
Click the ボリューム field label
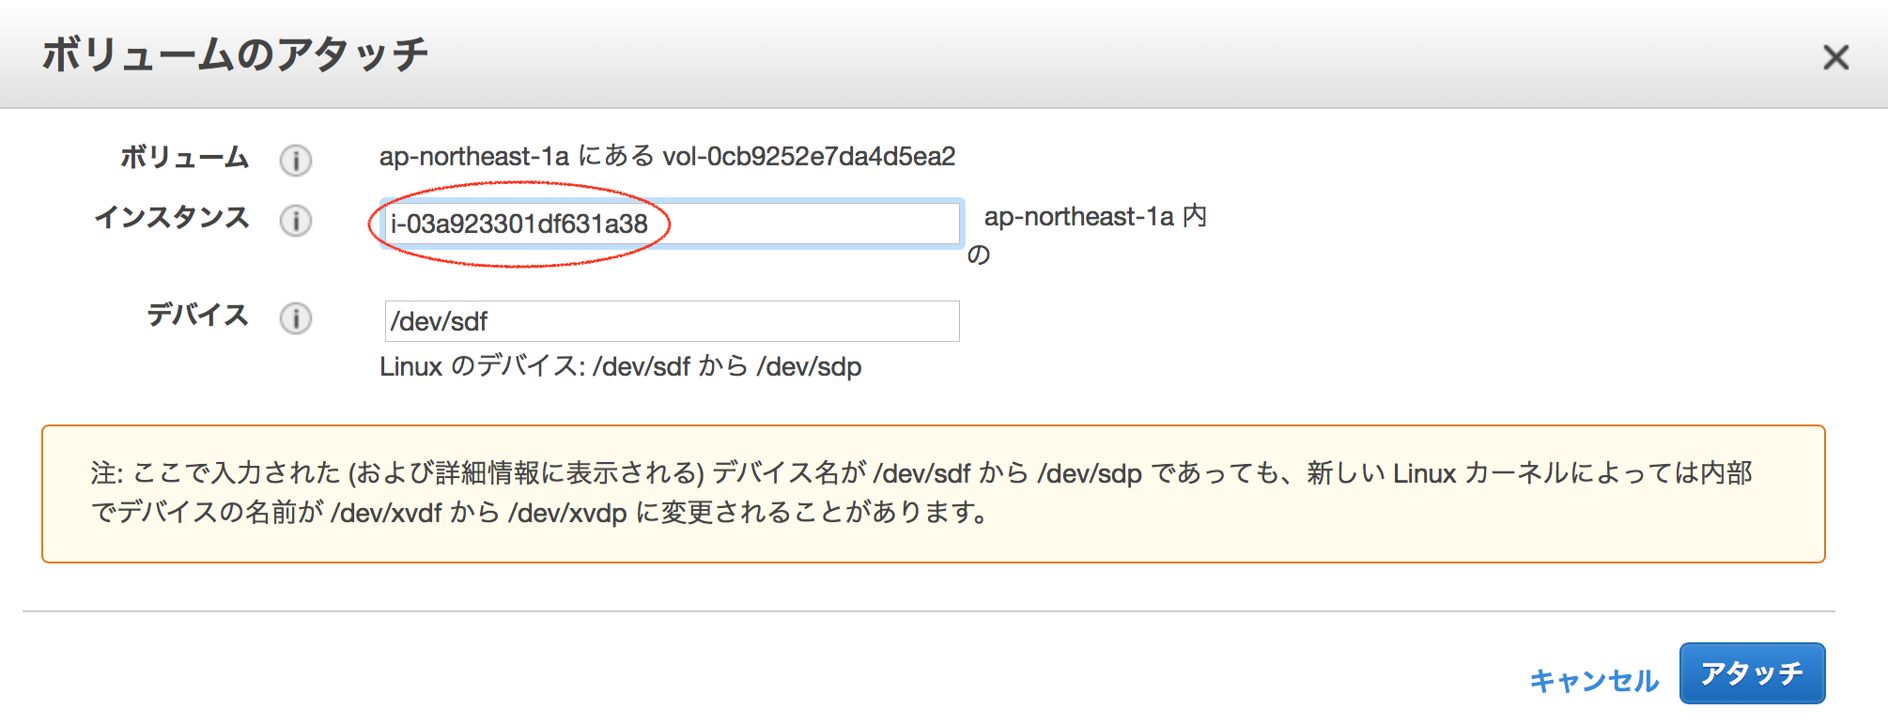tap(184, 157)
